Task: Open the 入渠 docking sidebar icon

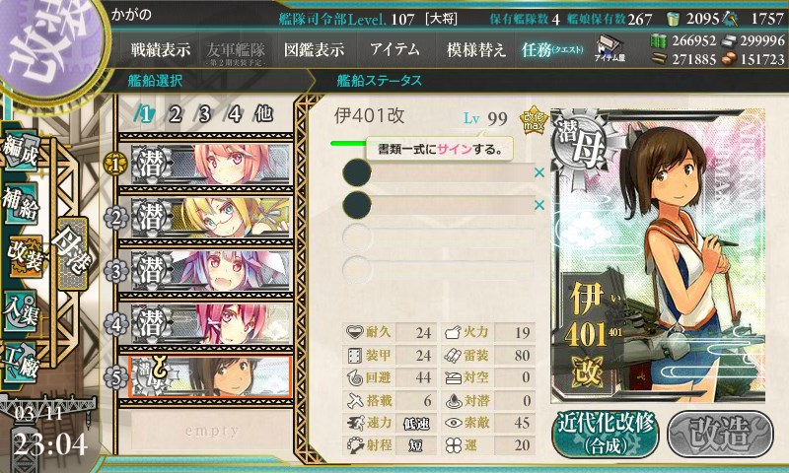Action: pyautogui.click(x=21, y=310)
